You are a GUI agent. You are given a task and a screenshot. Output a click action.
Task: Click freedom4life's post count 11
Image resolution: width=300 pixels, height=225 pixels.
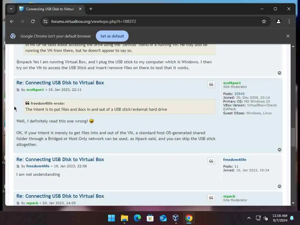point(236,166)
